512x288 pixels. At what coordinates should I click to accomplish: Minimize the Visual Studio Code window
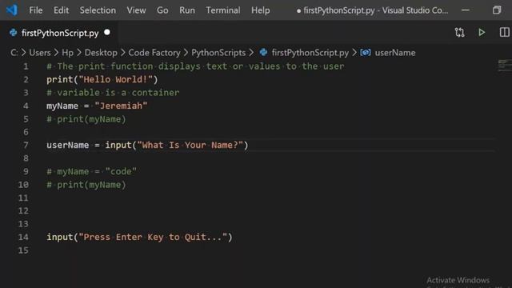(x=466, y=10)
